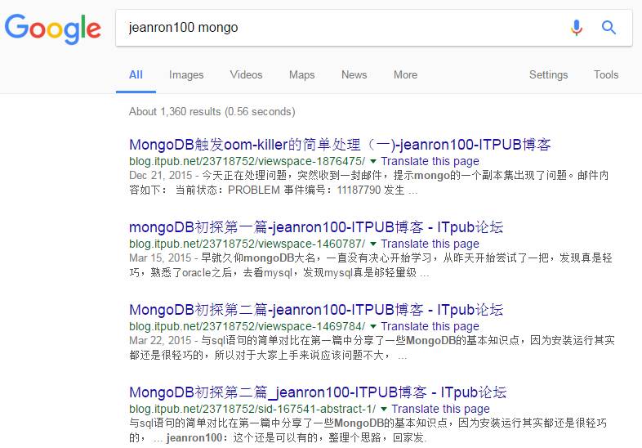Click the blog.itpub.net/23718752/viewspace-1876475/ URL
Viewport: 642px width, 448px height.
(x=247, y=162)
